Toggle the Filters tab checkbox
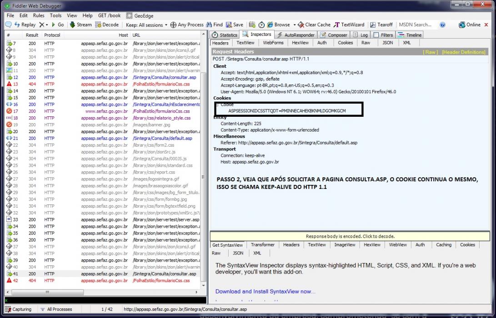Viewport: 496px width, 318px height. (x=376, y=35)
